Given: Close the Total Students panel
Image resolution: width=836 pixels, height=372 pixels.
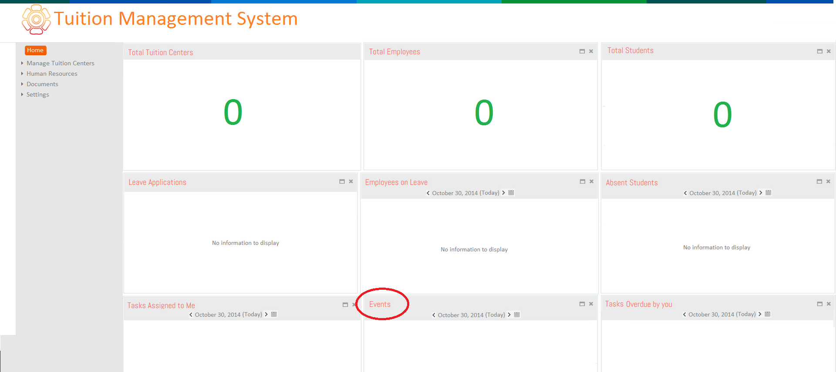Looking at the screenshot, I should pyautogui.click(x=829, y=51).
